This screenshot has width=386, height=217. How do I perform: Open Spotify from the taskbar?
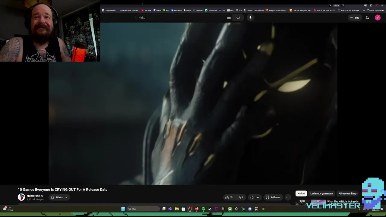point(203,209)
